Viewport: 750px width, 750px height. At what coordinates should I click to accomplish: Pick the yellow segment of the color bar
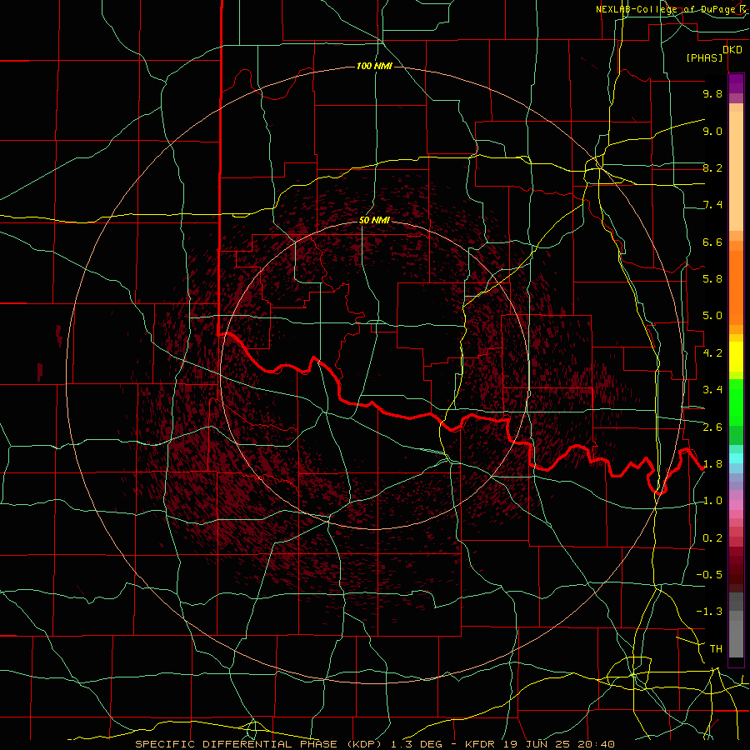736,357
